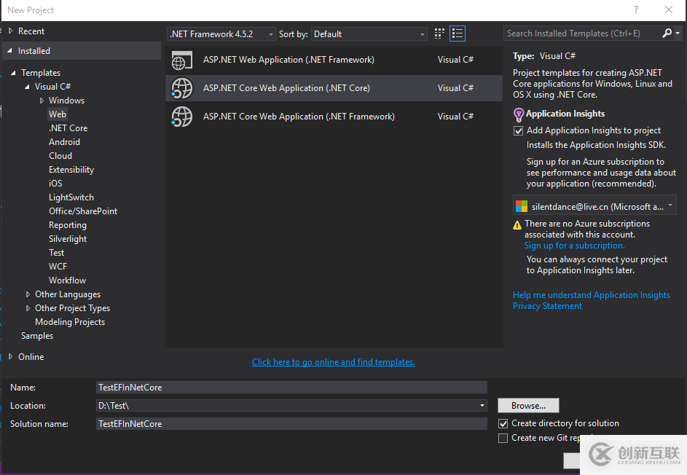
Task: Click the search magnifier in the templates search box
Action: pos(667,33)
